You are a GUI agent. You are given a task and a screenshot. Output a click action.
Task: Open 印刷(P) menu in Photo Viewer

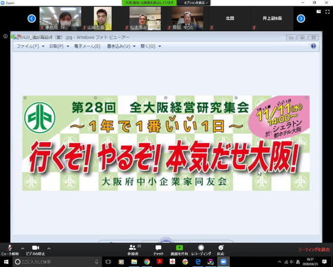pyautogui.click(x=59, y=46)
